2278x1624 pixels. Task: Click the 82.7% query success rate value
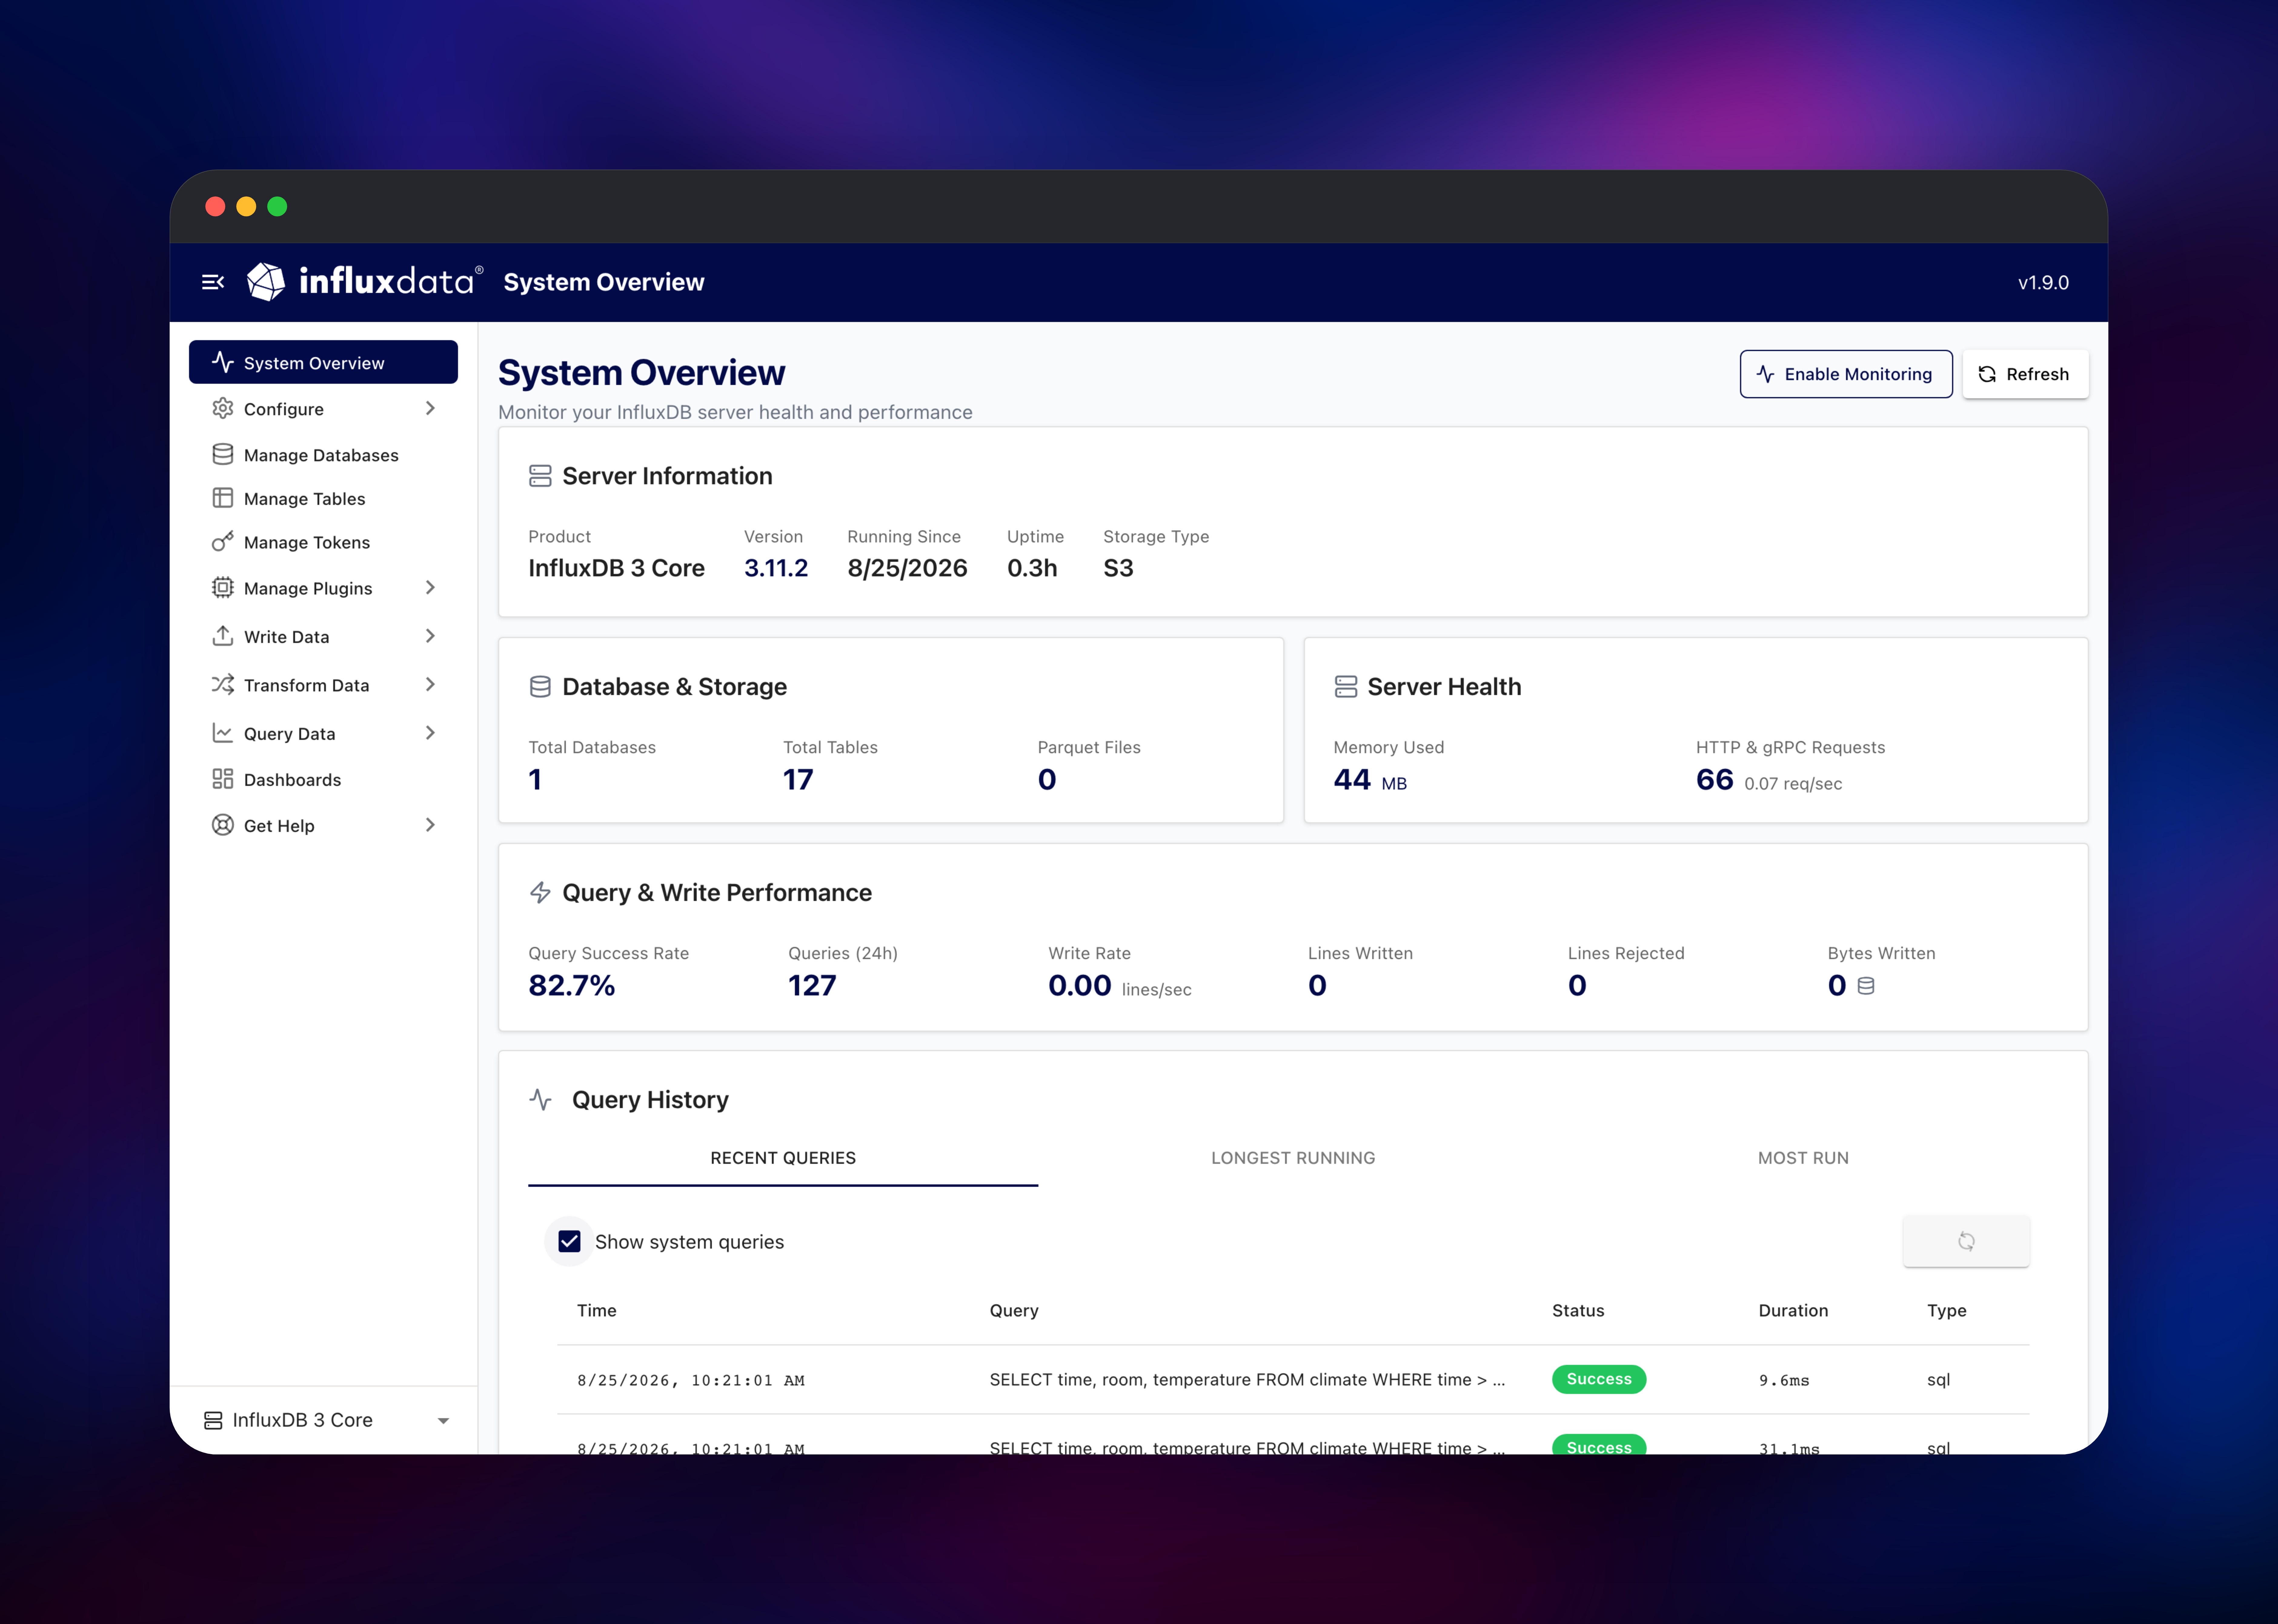click(x=571, y=986)
